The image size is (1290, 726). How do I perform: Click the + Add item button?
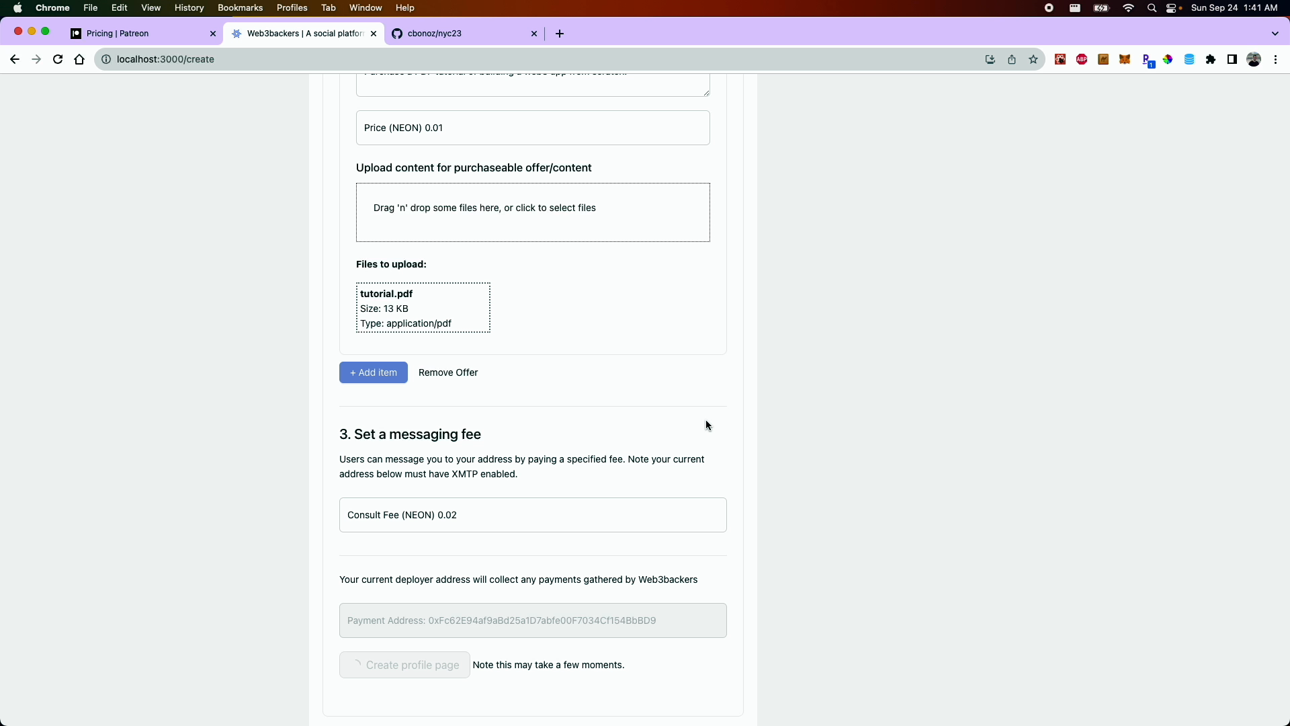click(374, 372)
